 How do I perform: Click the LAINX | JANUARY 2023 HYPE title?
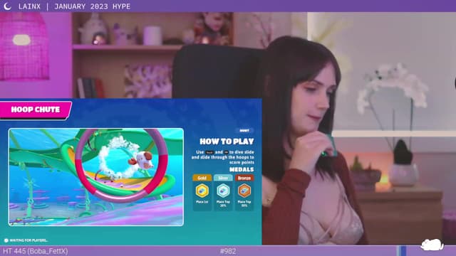[x=74, y=6]
